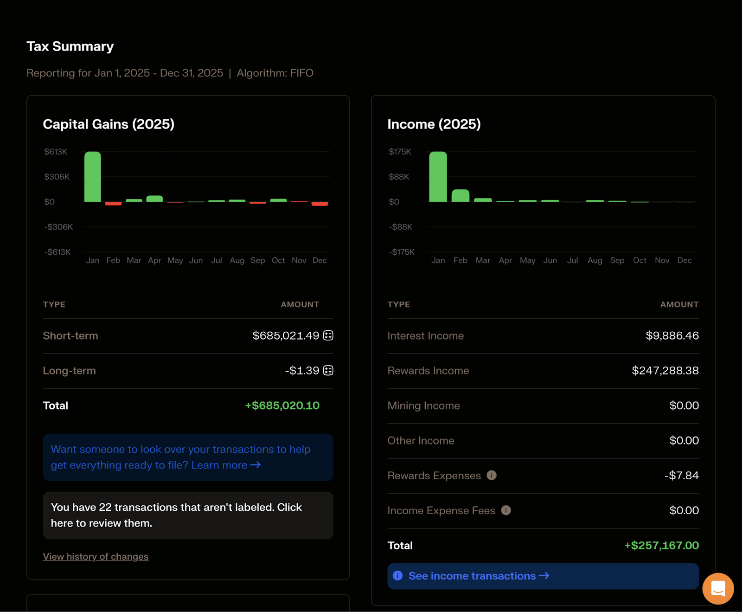Click arrow after Learn more in banner
The width and height of the screenshot is (742, 612).
pos(256,465)
